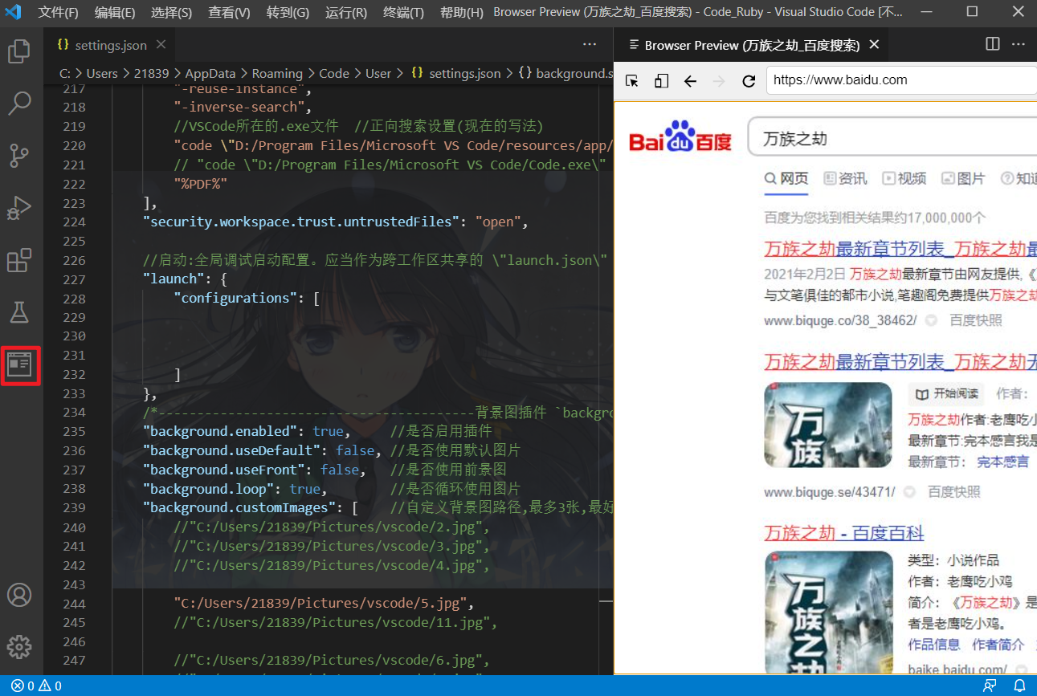Screen dimensions: 1037x696
Task: Open More Actions in Browser Preview group
Action: (1019, 45)
